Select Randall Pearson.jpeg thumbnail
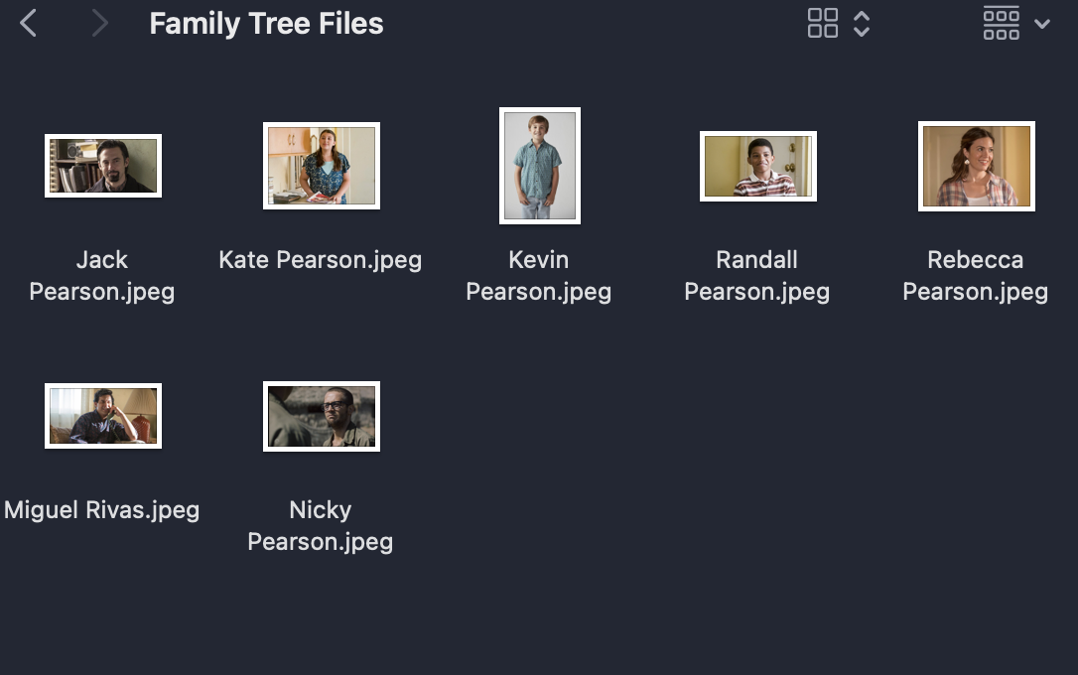The height and width of the screenshot is (675, 1078). click(x=758, y=167)
